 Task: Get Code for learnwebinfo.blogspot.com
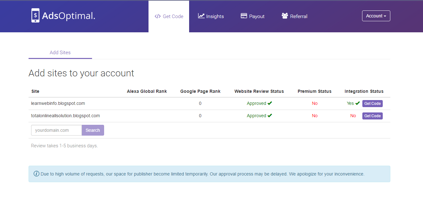(372, 104)
